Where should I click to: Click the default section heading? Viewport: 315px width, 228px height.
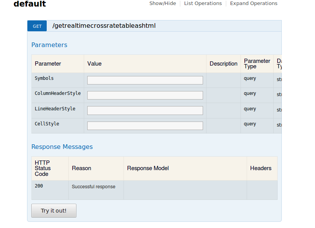pos(30,4)
